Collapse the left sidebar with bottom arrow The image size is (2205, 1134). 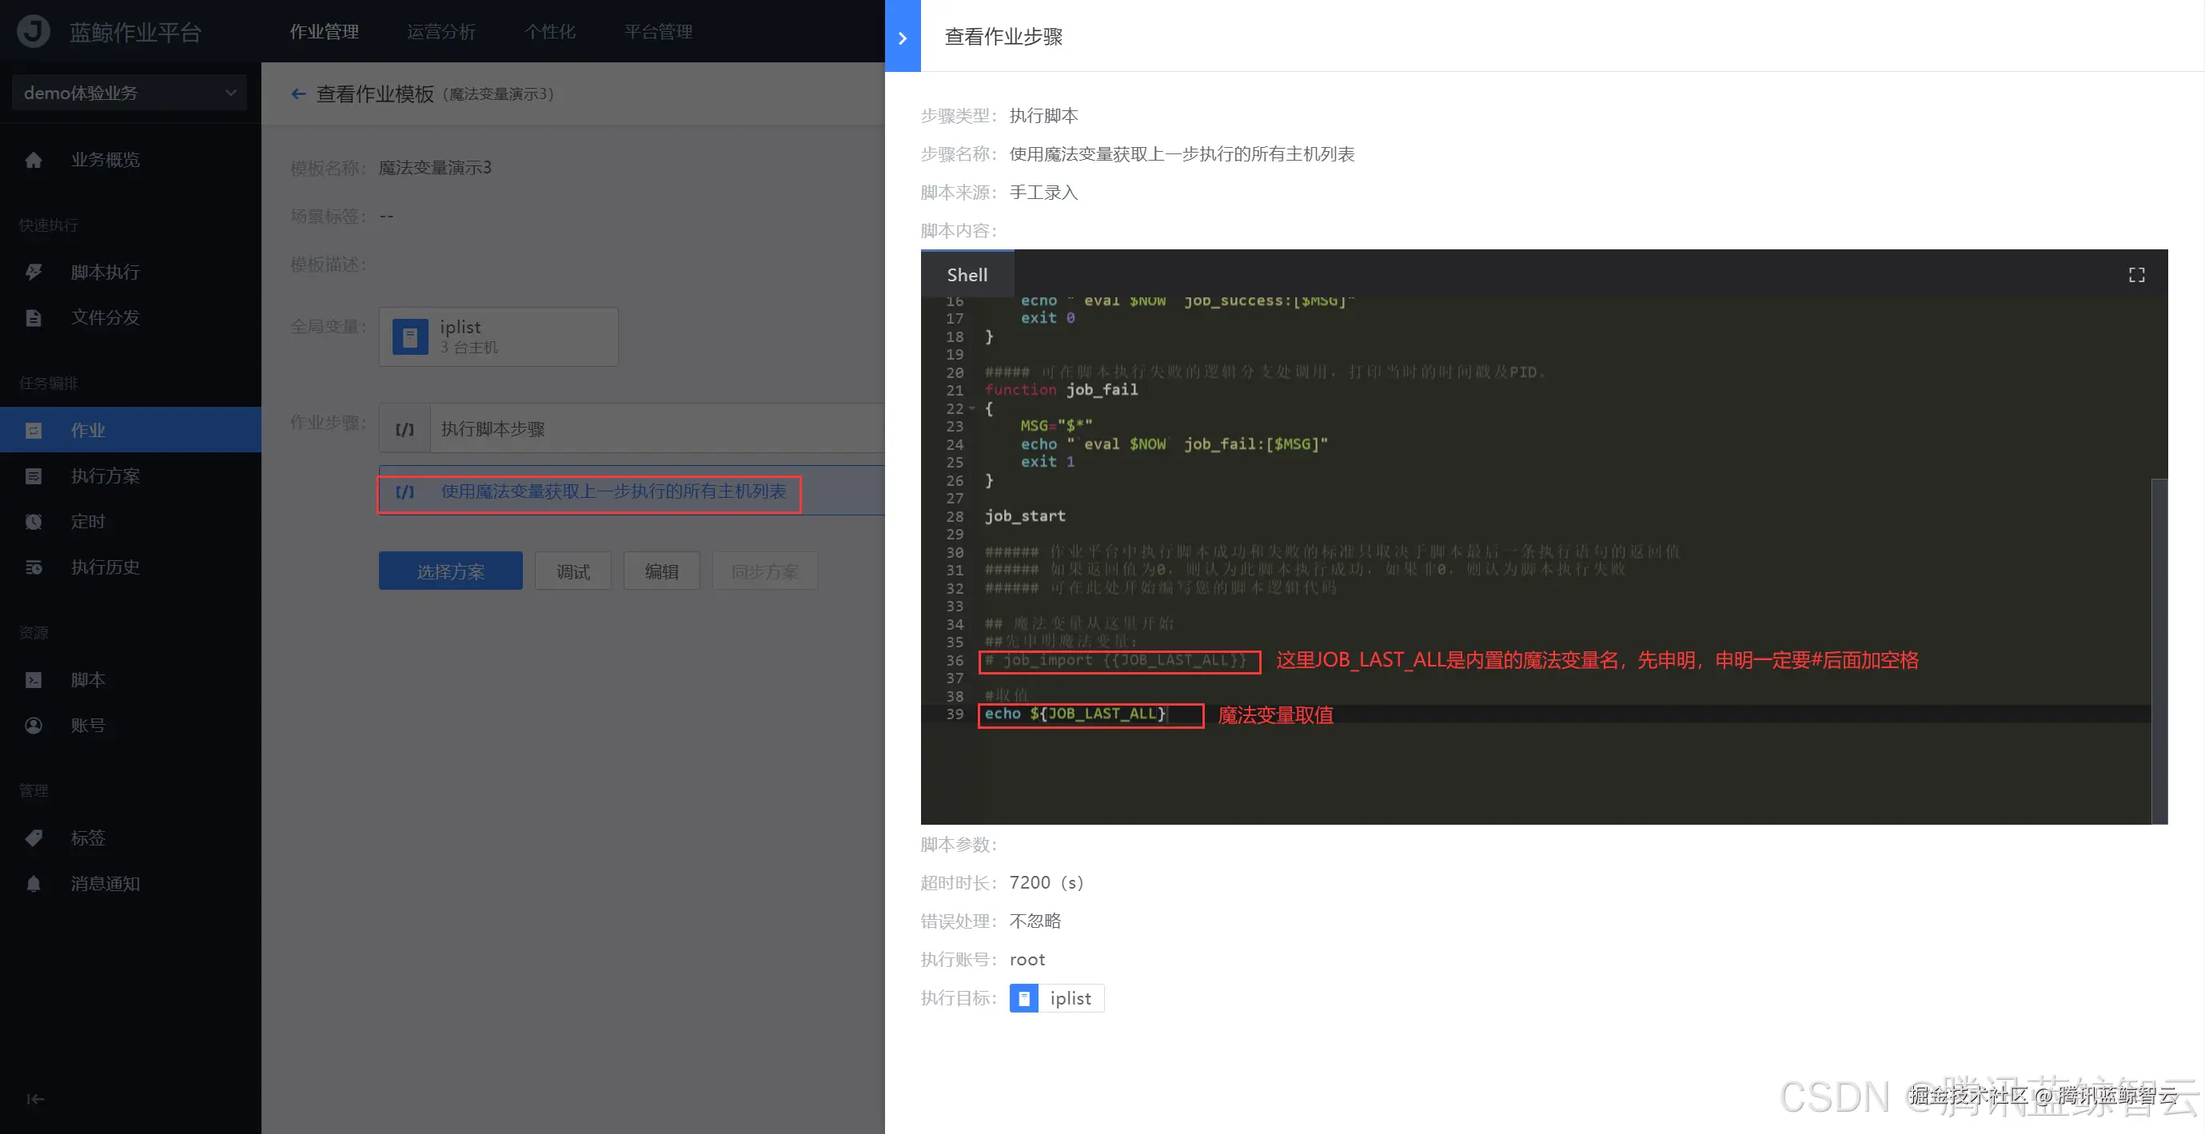[x=35, y=1099]
